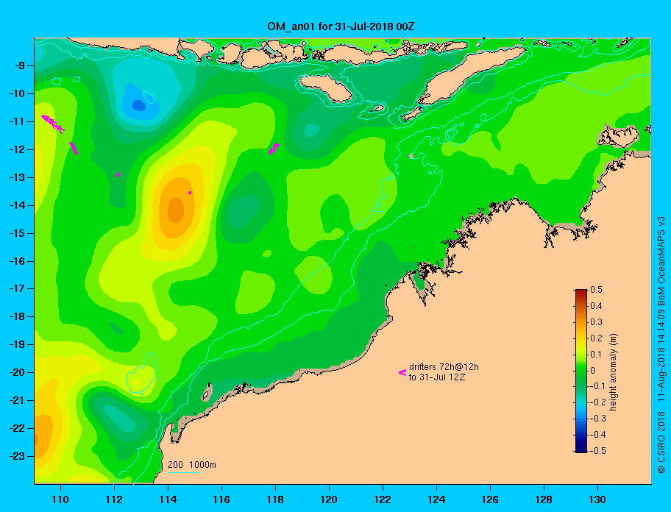Click the 200 1000m contour legend label

(192, 464)
